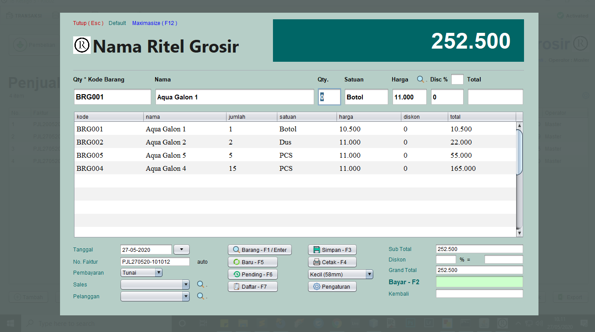Click the Tanggal date field
This screenshot has height=332, width=595.
(x=146, y=250)
